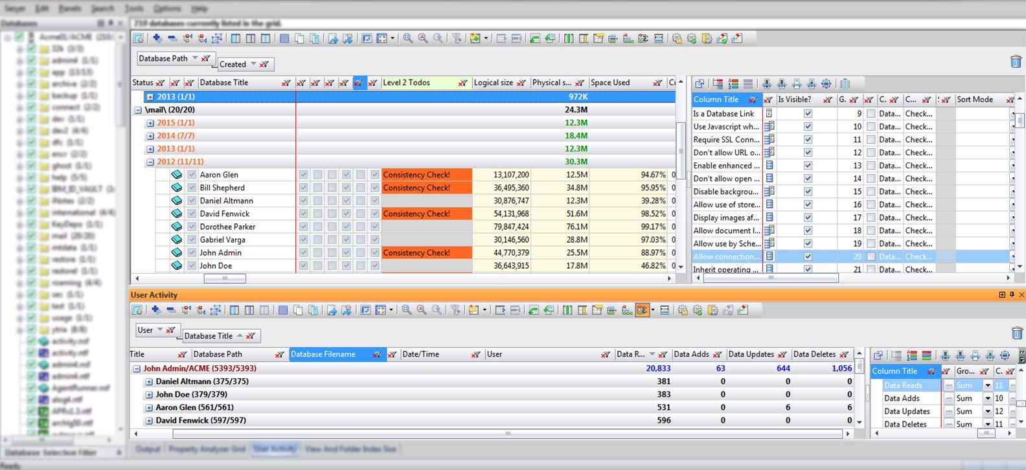Open the Options menu

167,8
